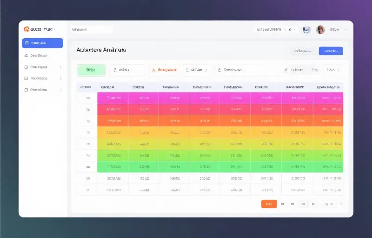The height and width of the screenshot is (238, 372).
Task: Click the blue primary button in page header
Action: point(331,51)
